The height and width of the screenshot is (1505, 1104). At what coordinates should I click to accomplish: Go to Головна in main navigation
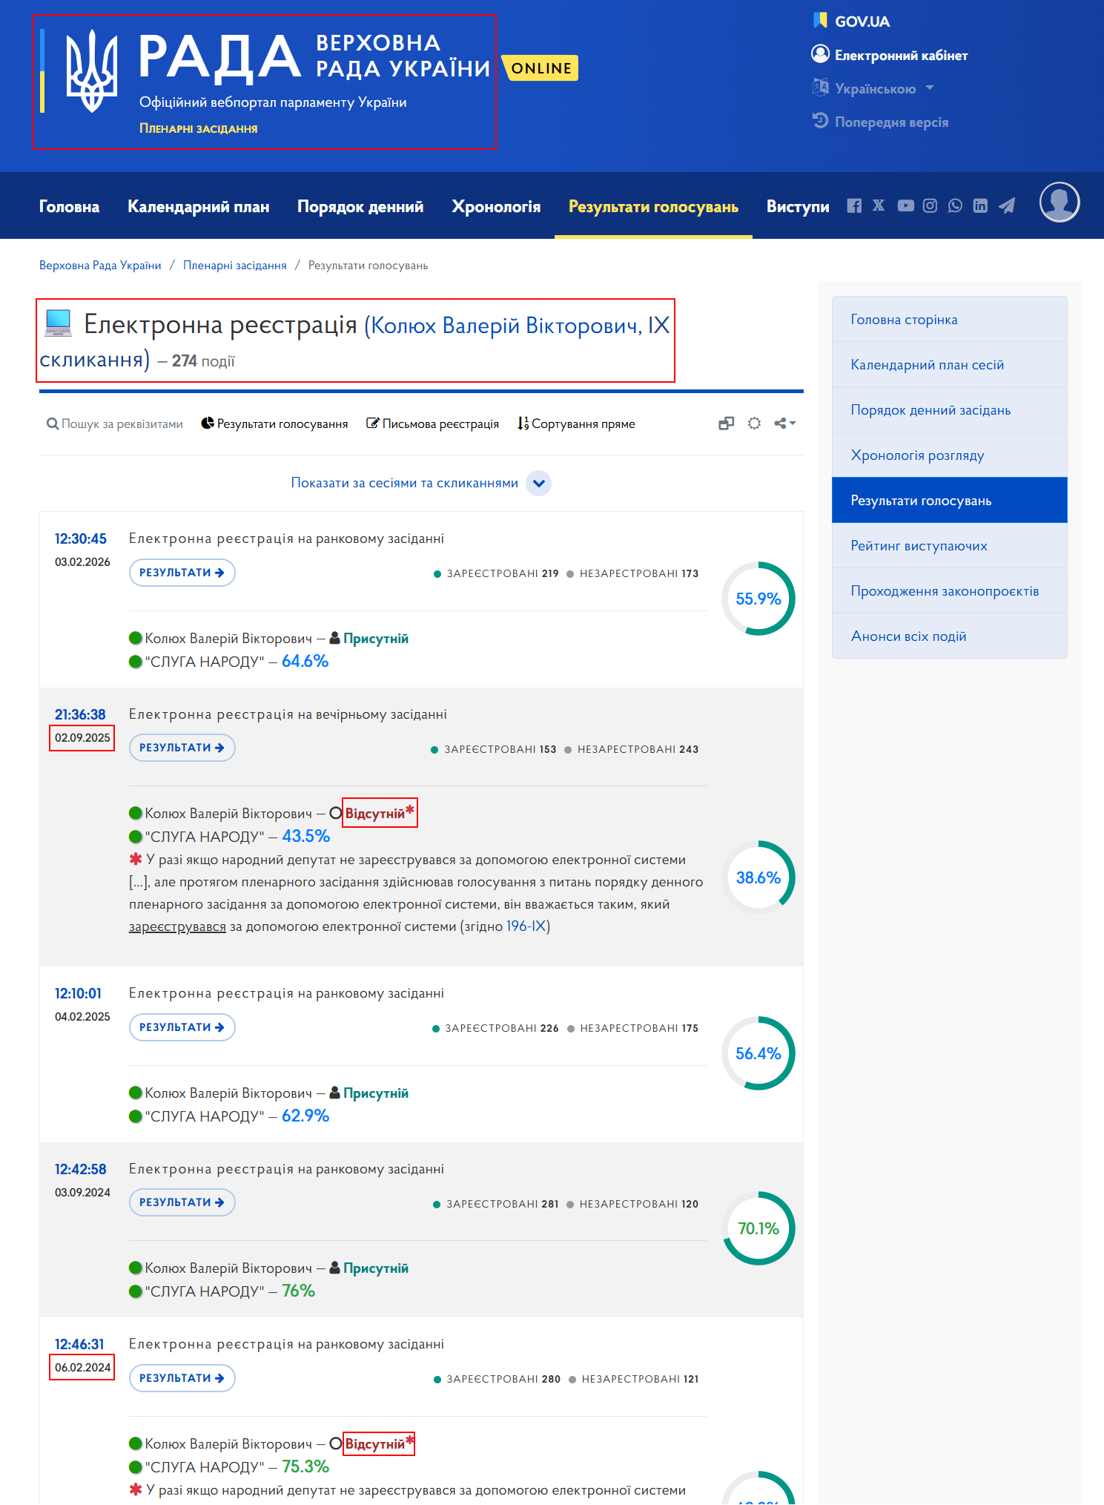coord(69,206)
